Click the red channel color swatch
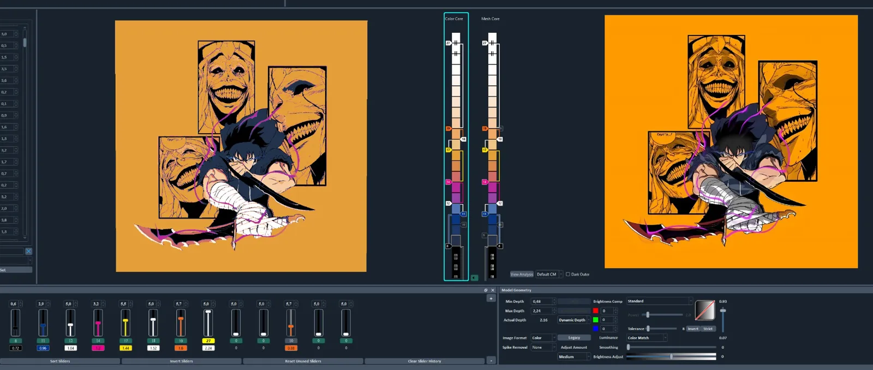The image size is (873, 370). (x=595, y=311)
